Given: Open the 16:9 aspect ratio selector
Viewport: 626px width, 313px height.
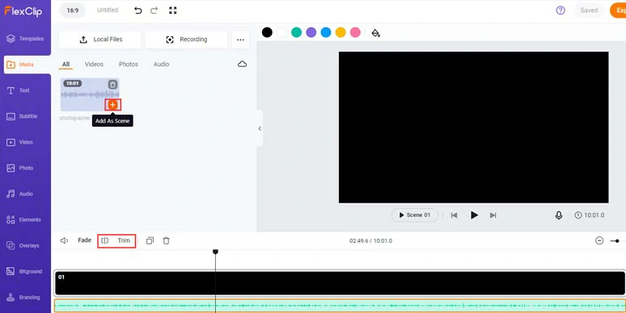Looking at the screenshot, I should click(x=73, y=10).
